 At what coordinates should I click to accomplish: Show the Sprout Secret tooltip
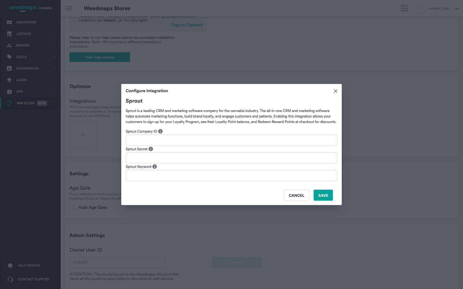tap(150, 149)
